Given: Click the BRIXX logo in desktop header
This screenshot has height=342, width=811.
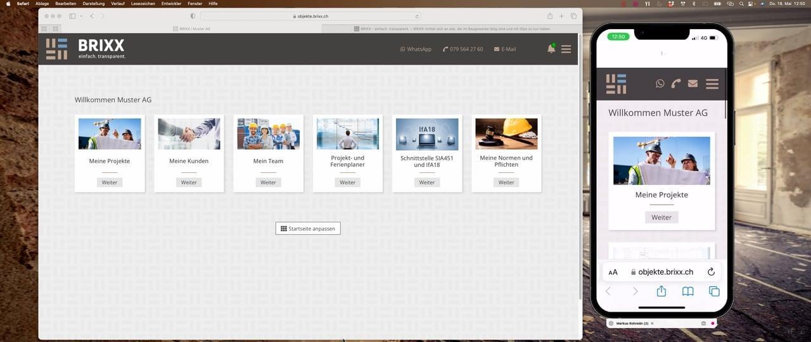Looking at the screenshot, I should tap(86, 49).
